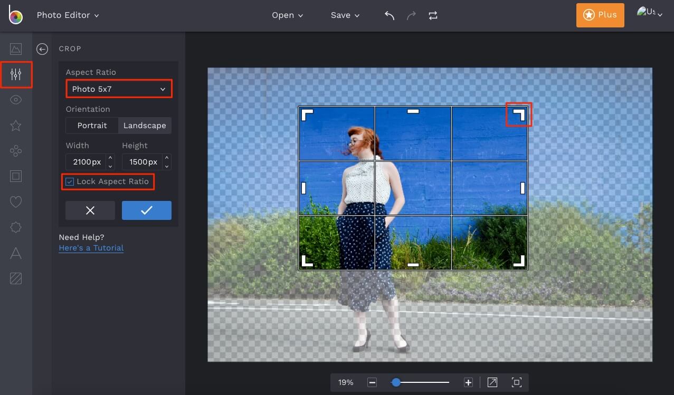Open the Overlays heart panel
The width and height of the screenshot is (674, 395).
tap(16, 202)
